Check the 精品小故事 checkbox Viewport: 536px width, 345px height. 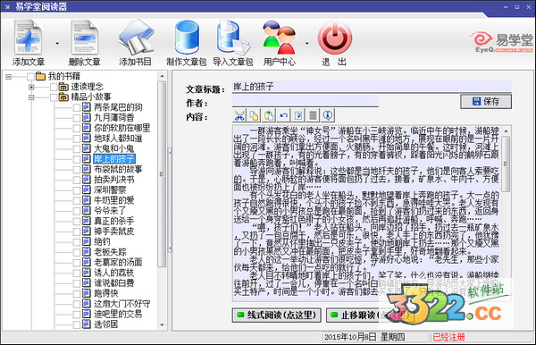pos(54,97)
